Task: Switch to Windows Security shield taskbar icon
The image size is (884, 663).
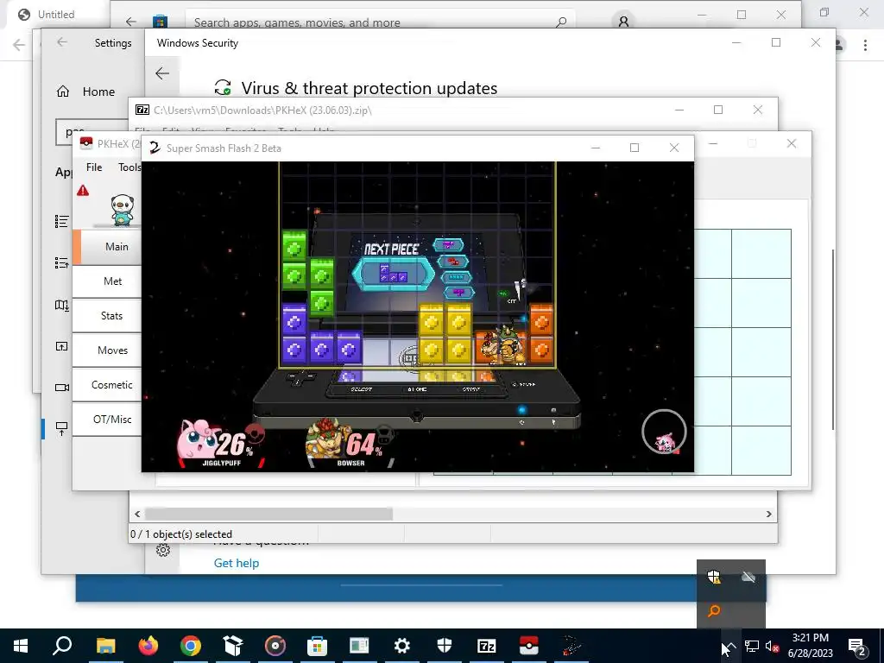Action: pos(445,646)
